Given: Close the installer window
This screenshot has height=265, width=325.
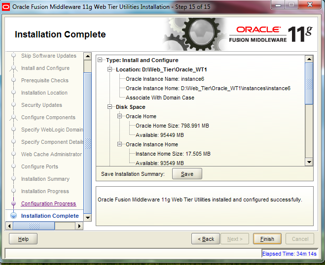Looking at the screenshot, I should (x=310, y=4).
